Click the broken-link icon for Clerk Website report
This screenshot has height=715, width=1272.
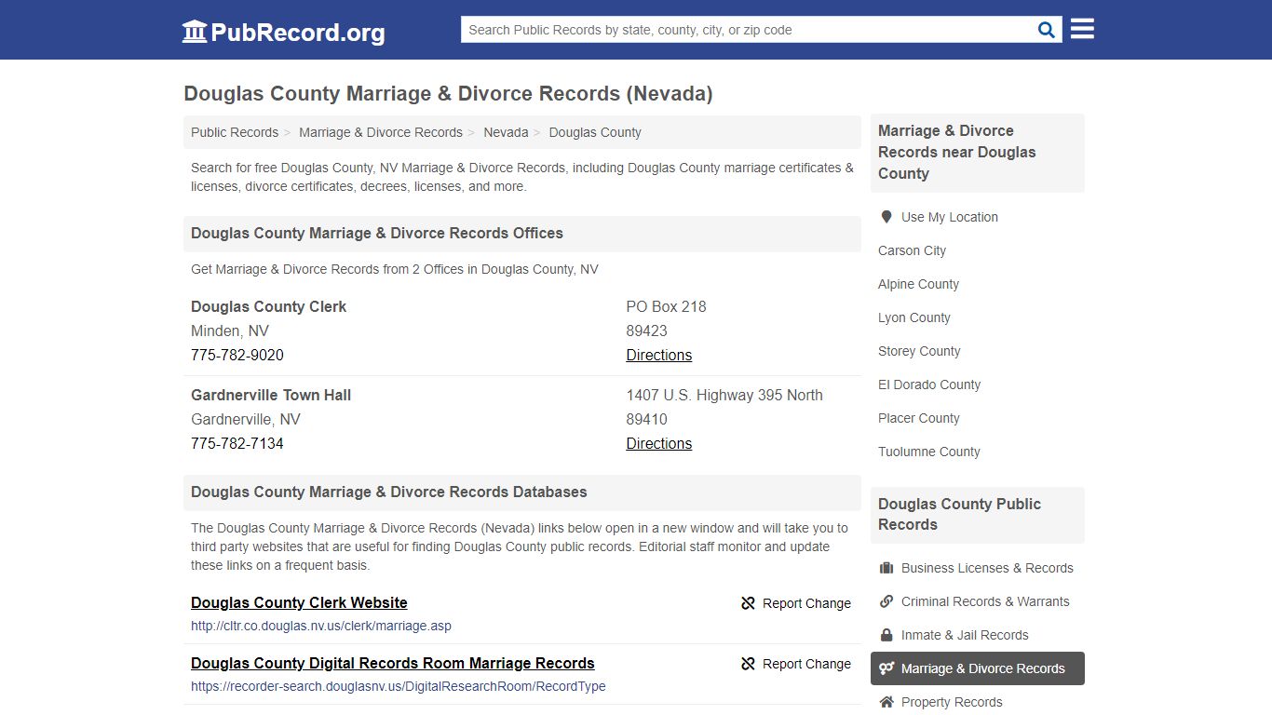tap(748, 603)
